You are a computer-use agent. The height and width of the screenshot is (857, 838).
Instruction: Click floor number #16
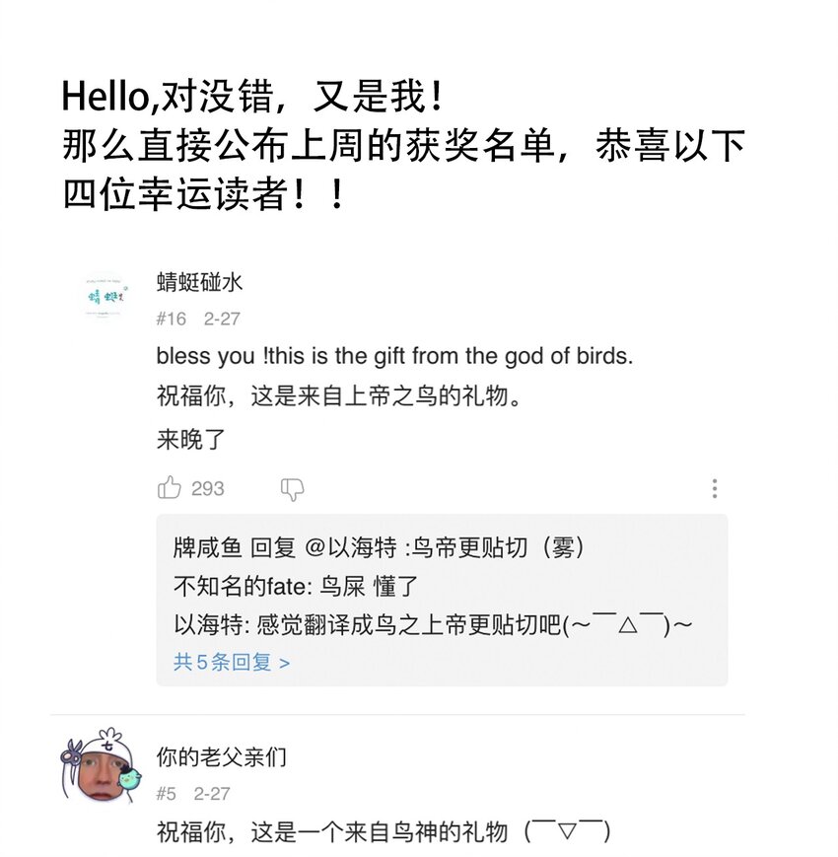[171, 319]
